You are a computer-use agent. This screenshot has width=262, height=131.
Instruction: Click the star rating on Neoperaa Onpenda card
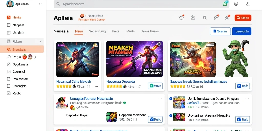[x=114, y=86]
